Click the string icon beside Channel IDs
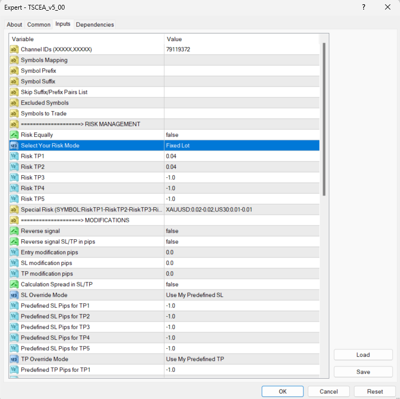Screen dimensions: 400x399 [x=14, y=49]
